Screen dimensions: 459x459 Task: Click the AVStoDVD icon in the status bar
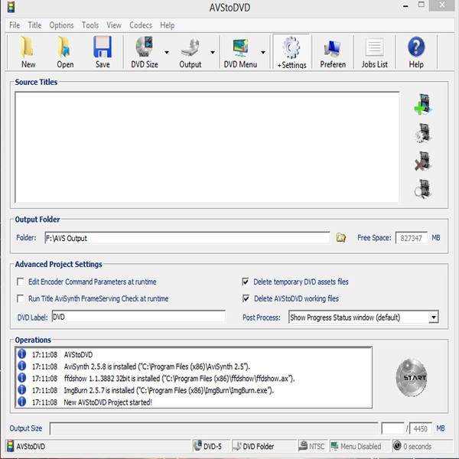coord(11,446)
